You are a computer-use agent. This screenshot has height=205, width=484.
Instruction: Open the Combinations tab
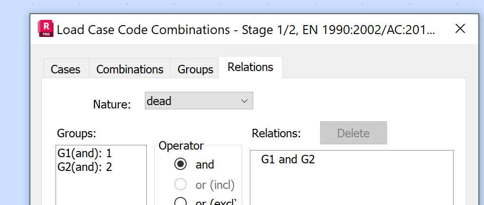[x=130, y=69]
